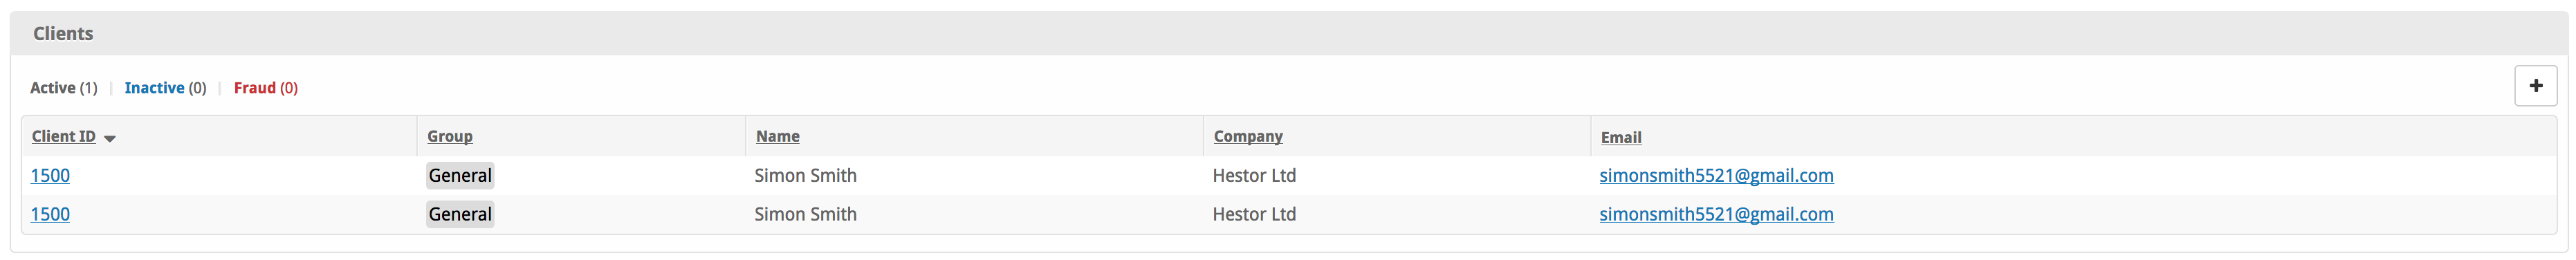Screen dimensions: 2576x260
Task: Select Simon Smith name in top row
Action: click(x=805, y=175)
